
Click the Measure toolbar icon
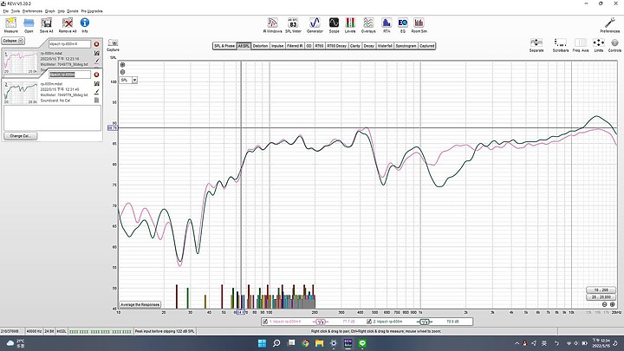pos(10,24)
